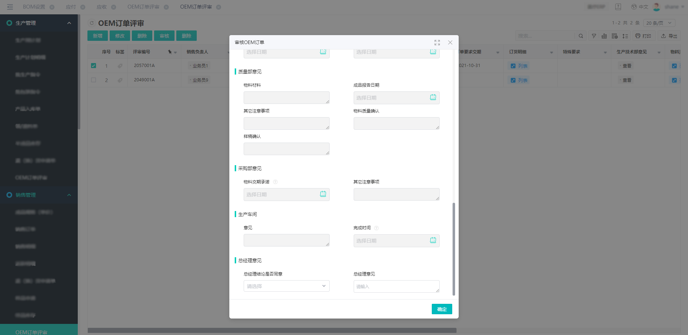
Task: Open the 列表 link in row 2
Action: click(519, 80)
